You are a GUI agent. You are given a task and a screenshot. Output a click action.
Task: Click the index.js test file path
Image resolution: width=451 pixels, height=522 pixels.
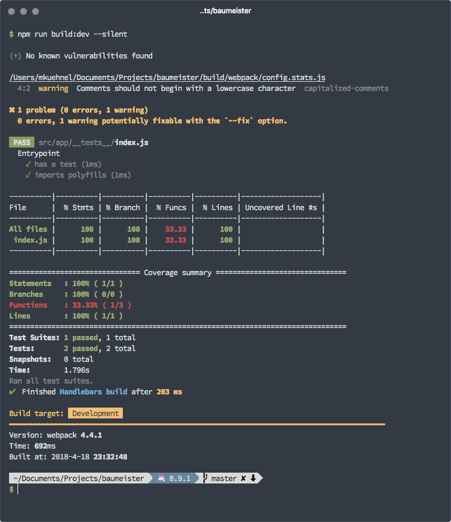point(93,143)
